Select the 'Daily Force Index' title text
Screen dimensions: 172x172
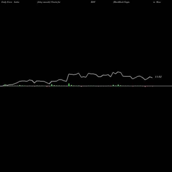pyautogui.click(x=10, y=2)
